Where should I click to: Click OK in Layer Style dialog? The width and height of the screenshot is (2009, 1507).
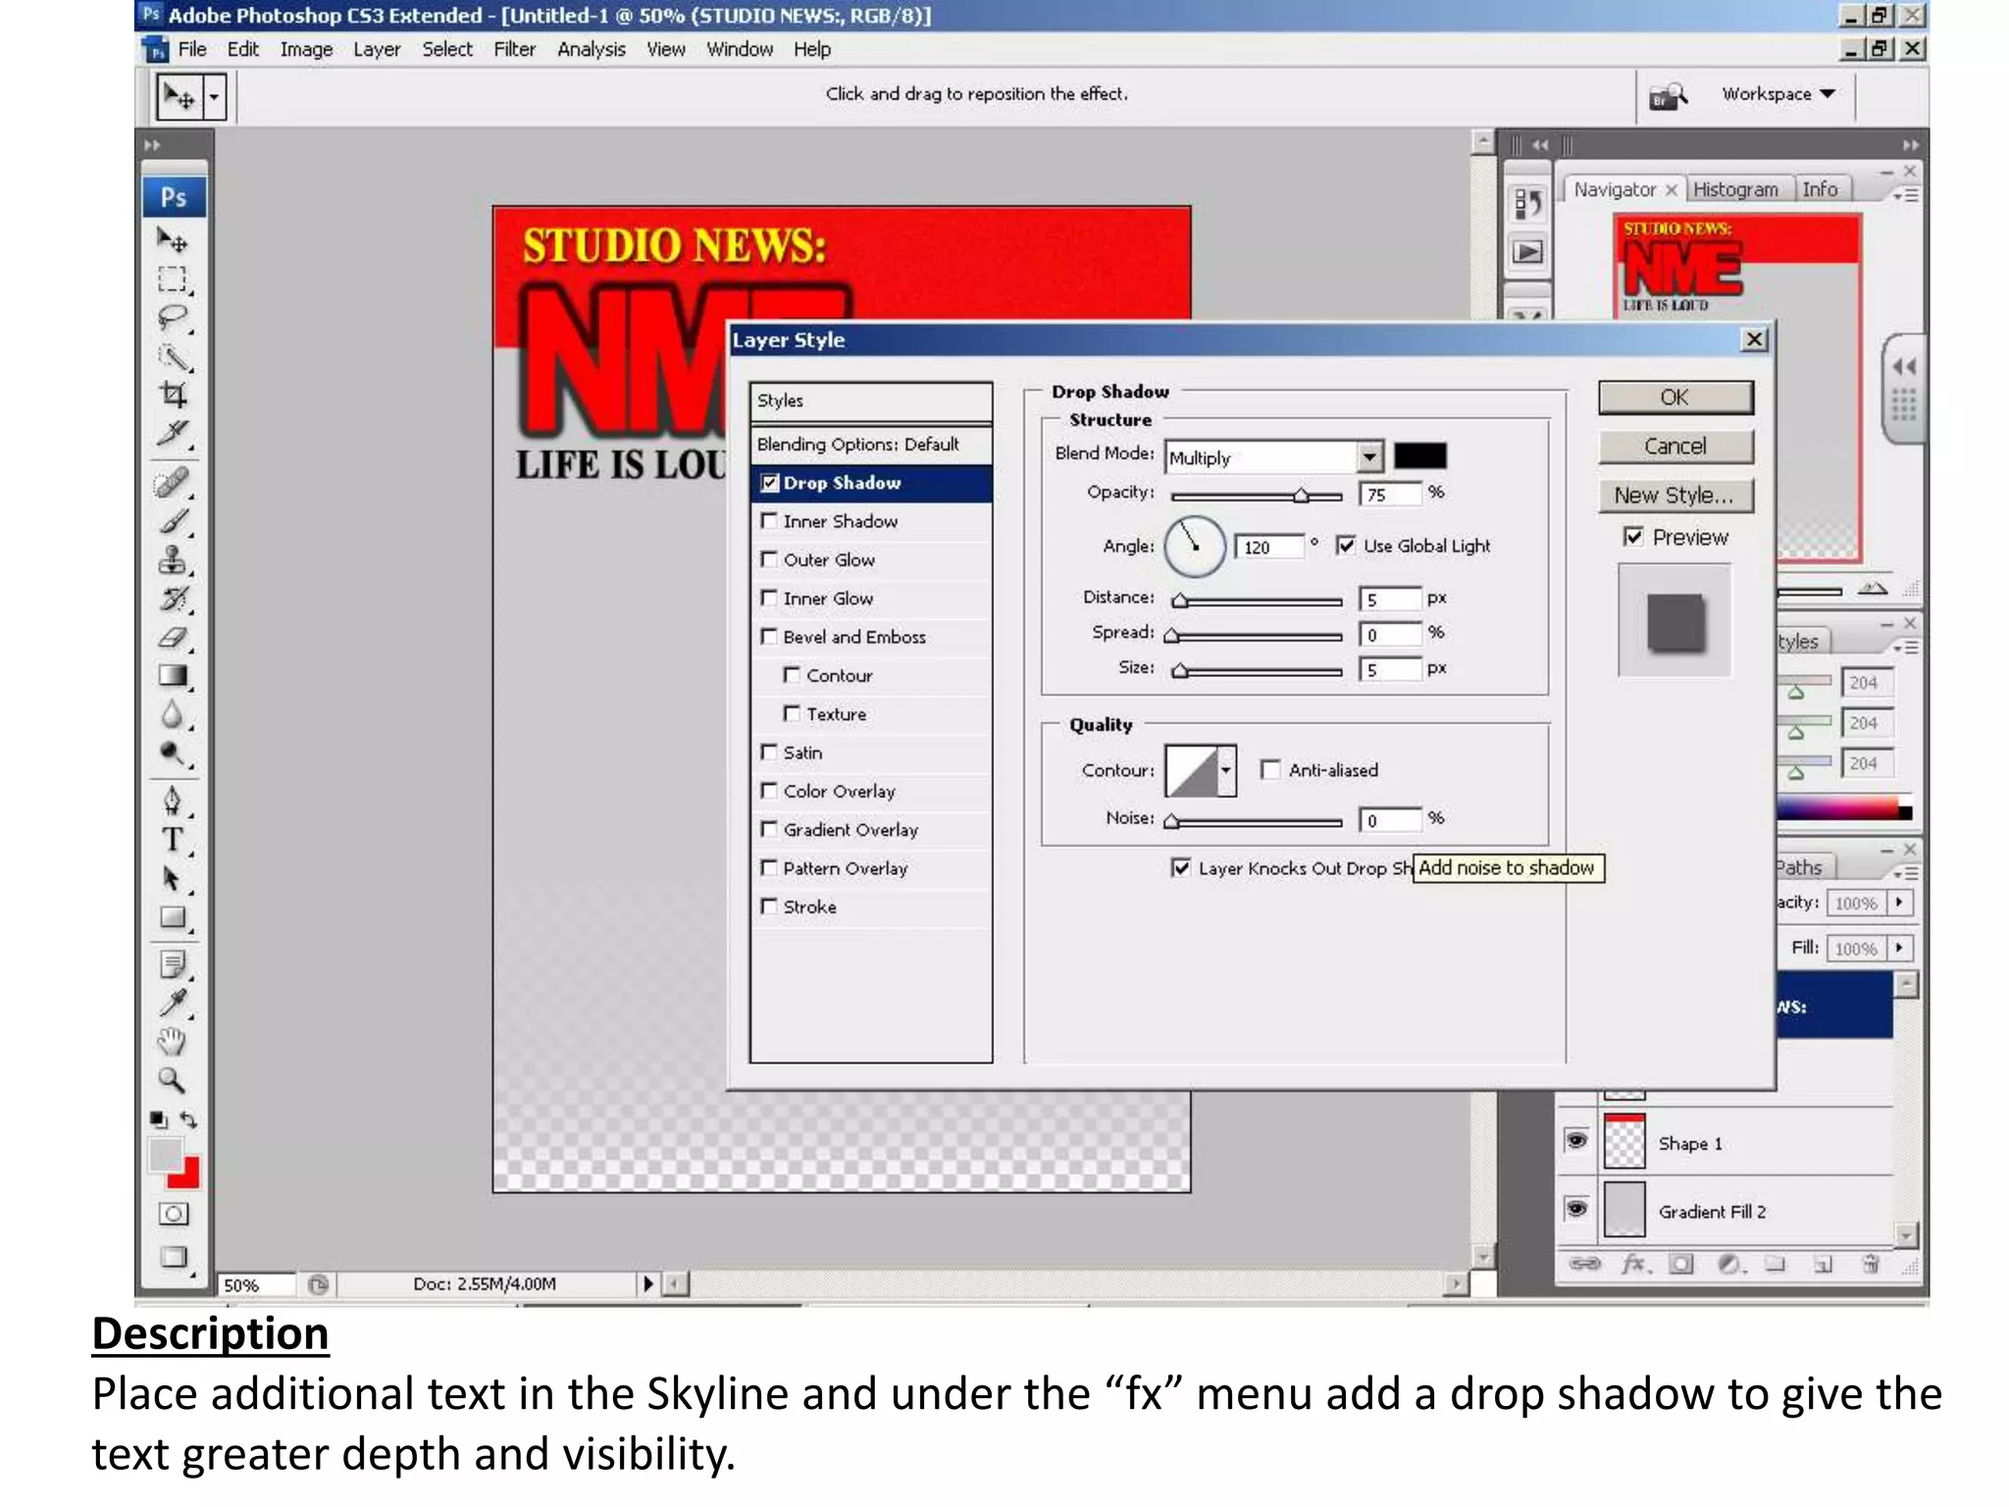point(1675,397)
